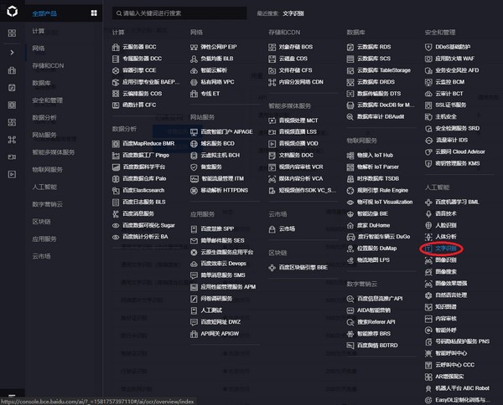Click the 对象存储 BOS icon
Image resolution: width=503 pixels, height=405 pixels.
272,48
